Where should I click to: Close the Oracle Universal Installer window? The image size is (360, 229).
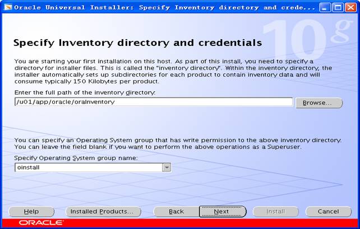351,7
